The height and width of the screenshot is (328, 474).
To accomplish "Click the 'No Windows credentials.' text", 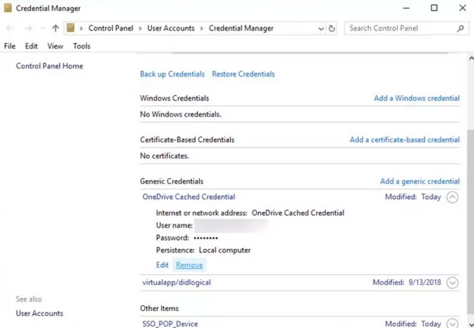I will click(181, 114).
